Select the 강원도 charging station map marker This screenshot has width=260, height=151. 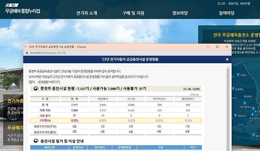coord(238,75)
